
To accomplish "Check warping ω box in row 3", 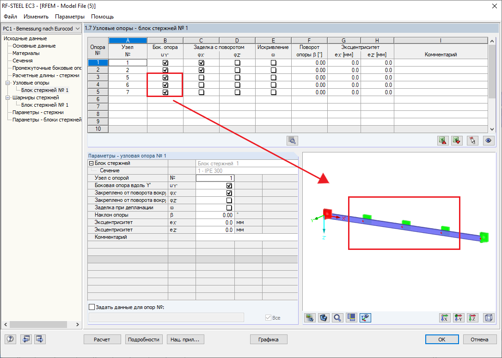I will tap(273, 78).
